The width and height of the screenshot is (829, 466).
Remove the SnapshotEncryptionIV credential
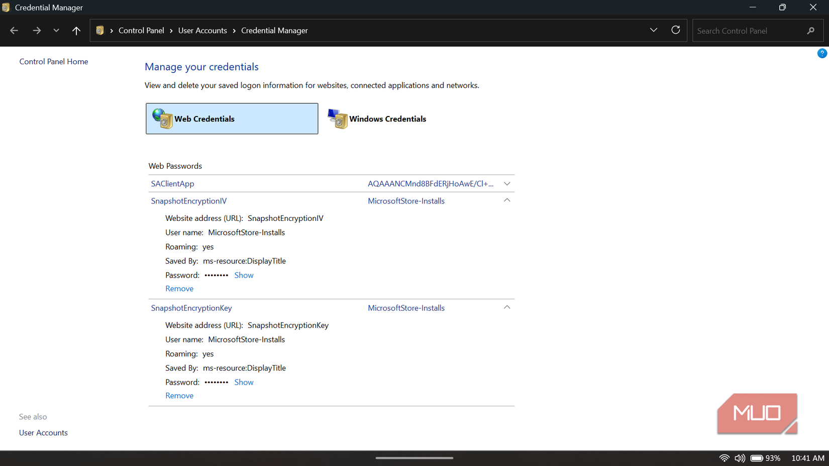(179, 289)
